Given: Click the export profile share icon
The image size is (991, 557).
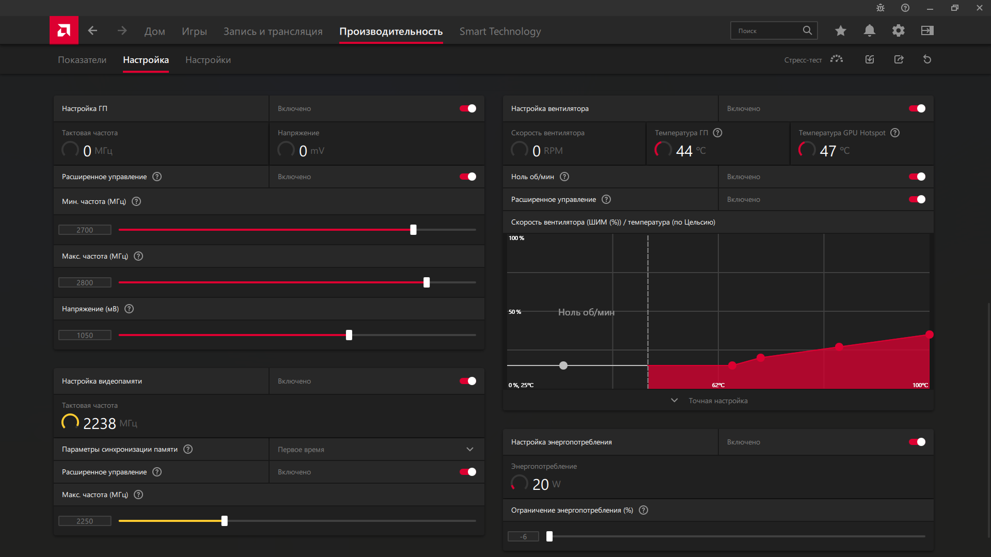Looking at the screenshot, I should click(x=899, y=60).
